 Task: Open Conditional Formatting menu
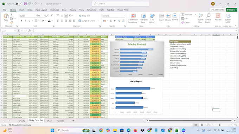click(x=133, y=18)
